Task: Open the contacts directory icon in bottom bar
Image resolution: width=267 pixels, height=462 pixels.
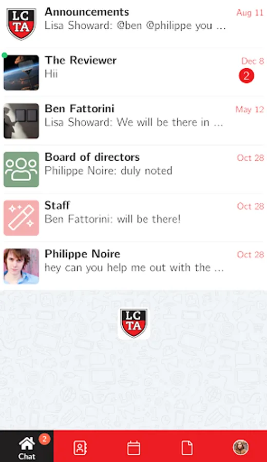Action: [80, 448]
